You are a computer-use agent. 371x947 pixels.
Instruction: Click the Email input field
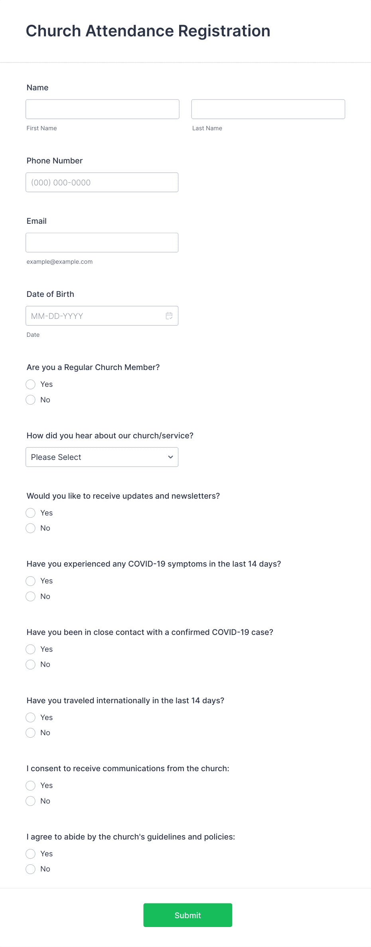click(x=102, y=242)
